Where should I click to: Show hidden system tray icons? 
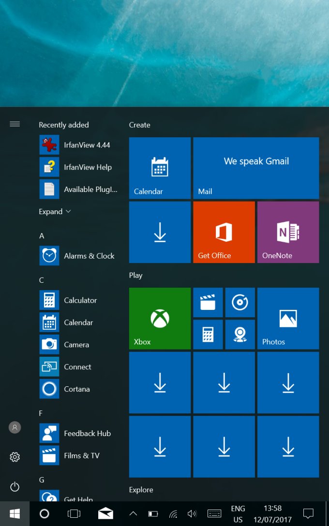[133, 513]
